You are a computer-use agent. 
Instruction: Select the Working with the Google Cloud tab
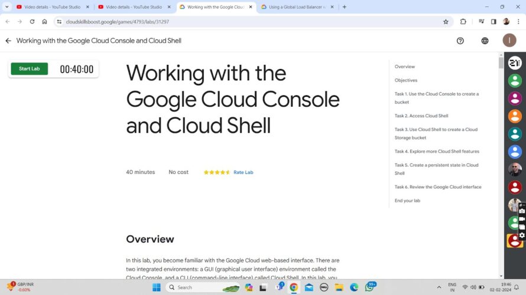click(x=215, y=7)
